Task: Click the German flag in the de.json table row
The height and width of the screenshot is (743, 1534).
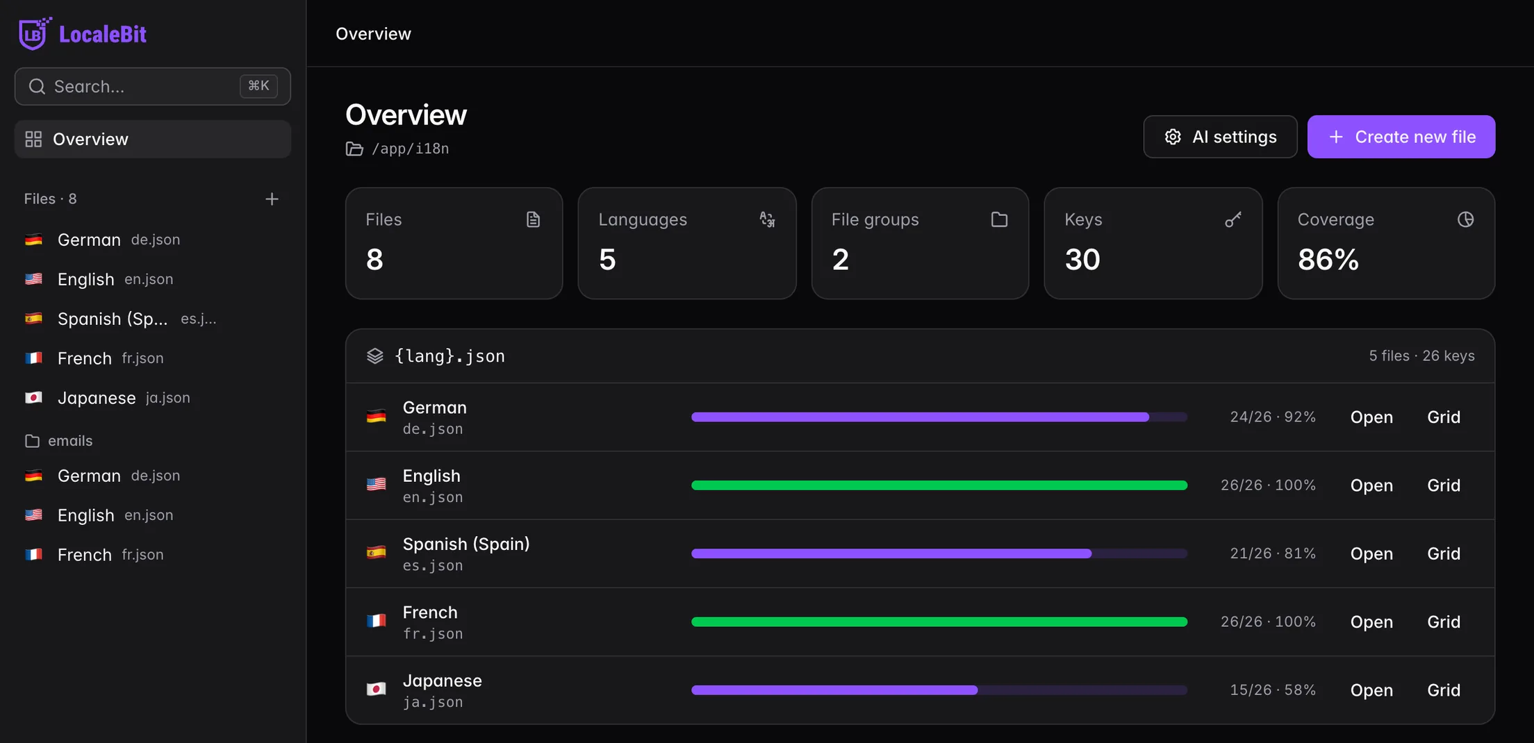Action: (376, 417)
